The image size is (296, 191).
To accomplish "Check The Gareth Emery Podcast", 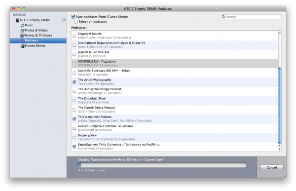I will point(74,110).
